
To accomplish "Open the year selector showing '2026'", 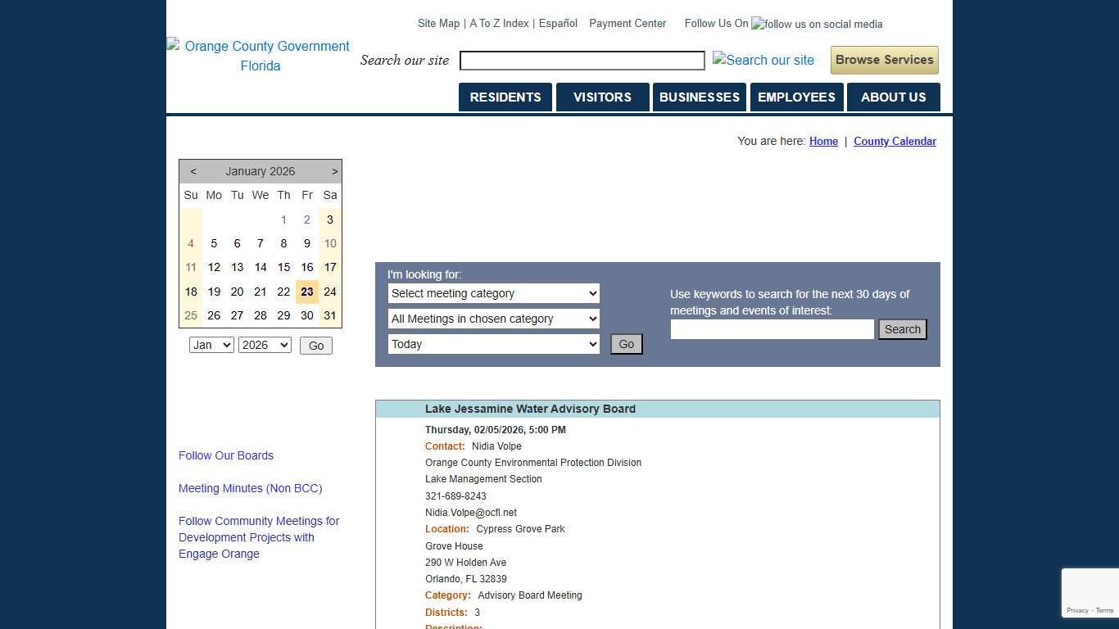I will pyautogui.click(x=264, y=345).
